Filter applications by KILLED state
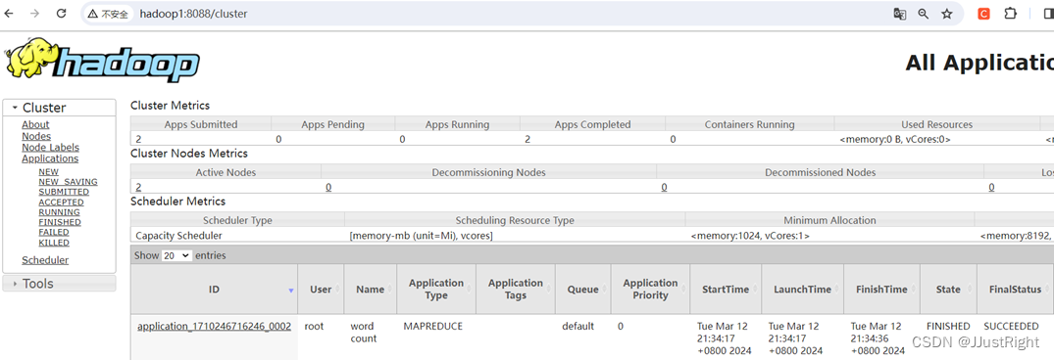1054x360 pixels. click(x=54, y=243)
